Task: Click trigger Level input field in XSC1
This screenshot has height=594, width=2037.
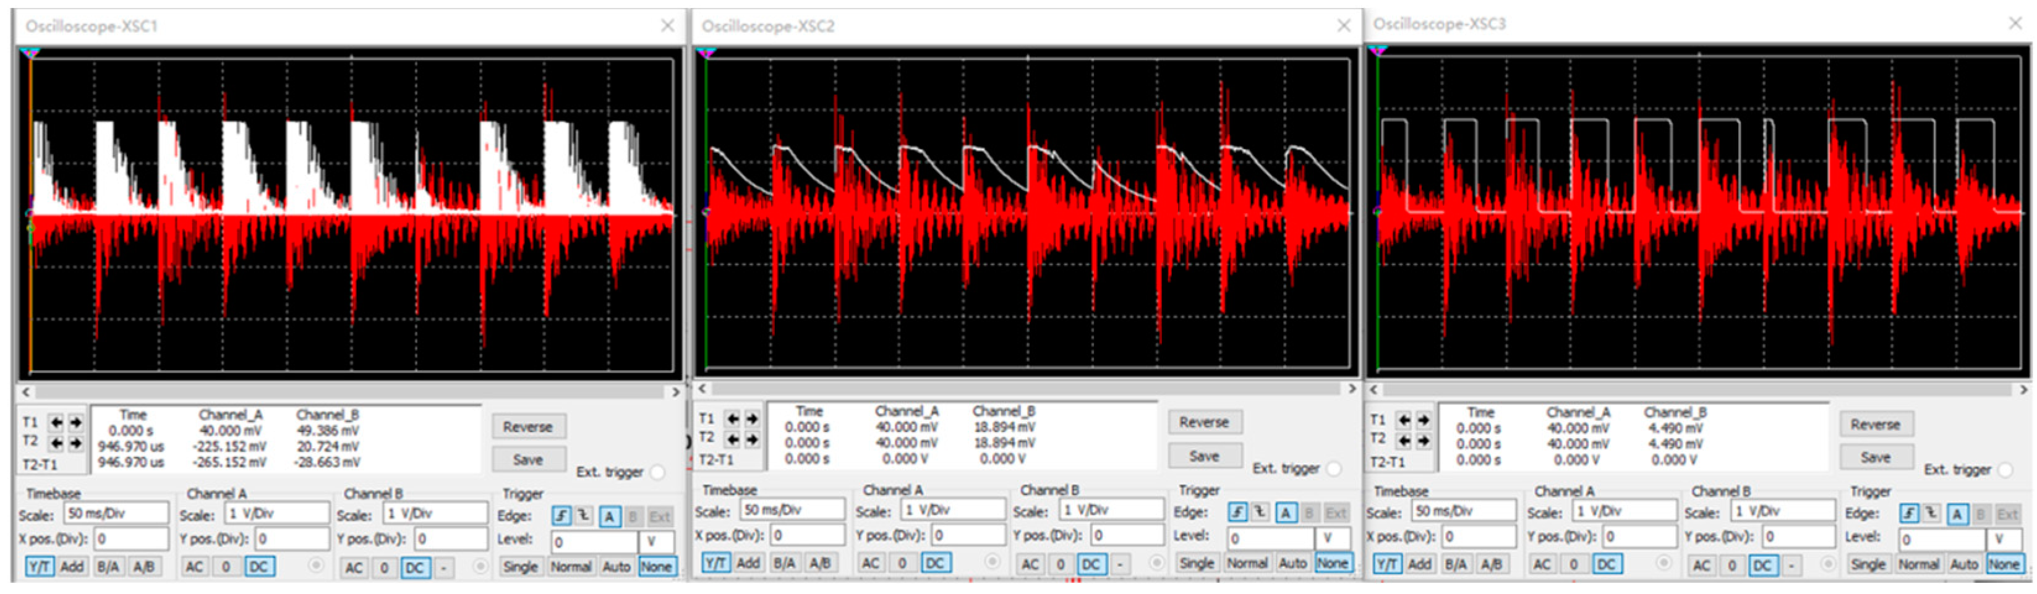Action: 594,542
